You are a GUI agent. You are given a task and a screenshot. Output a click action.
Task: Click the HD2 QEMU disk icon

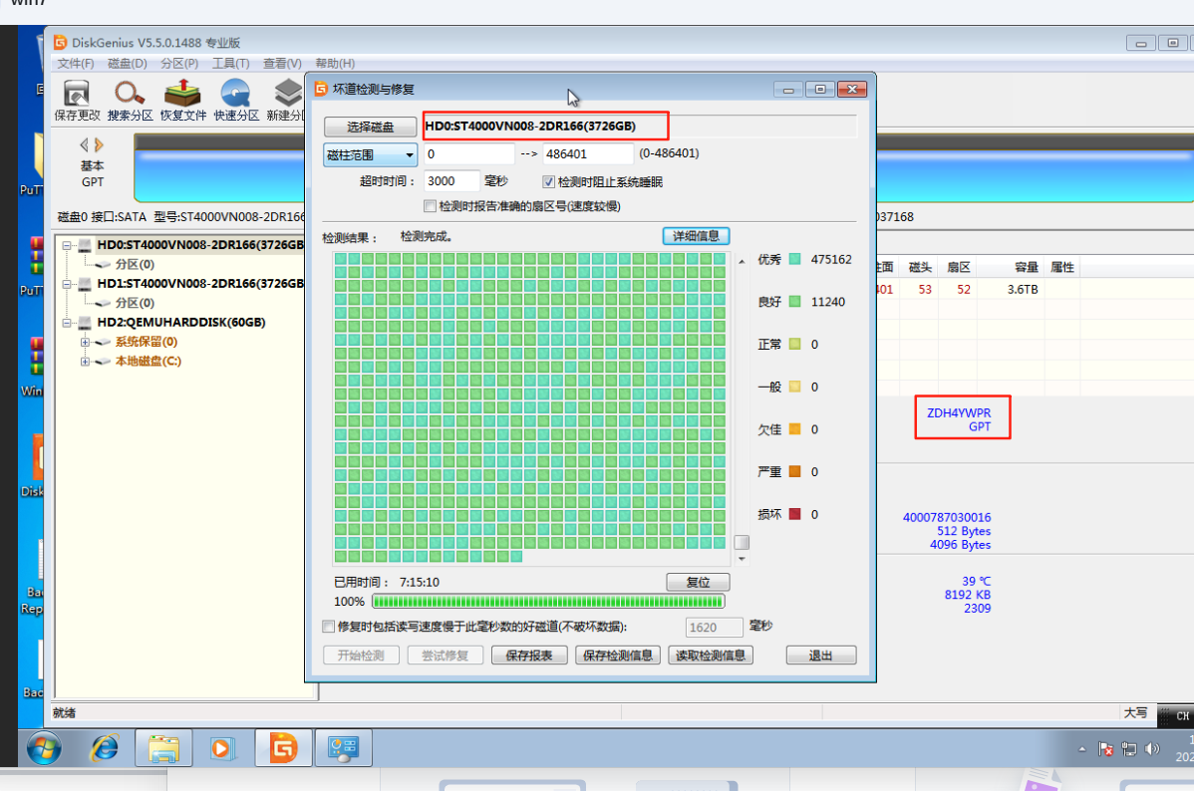click(x=85, y=323)
